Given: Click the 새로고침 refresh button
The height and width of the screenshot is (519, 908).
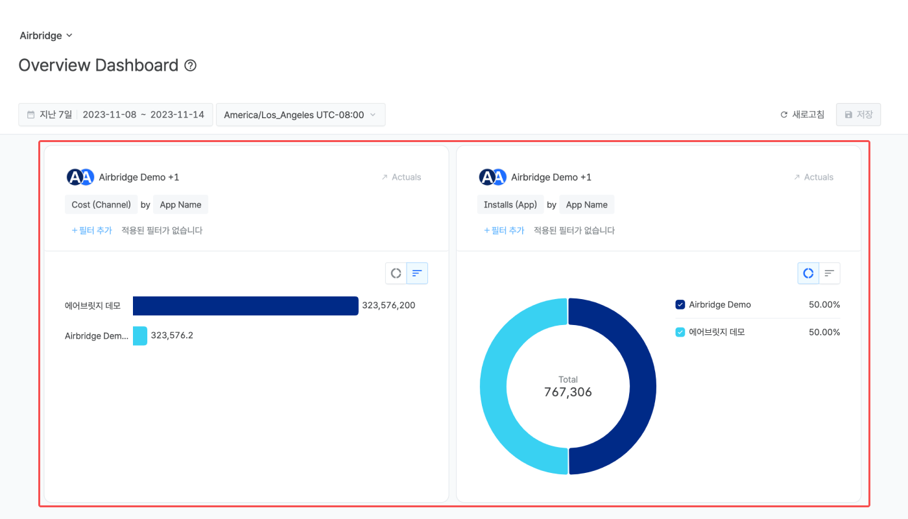Looking at the screenshot, I should click(x=802, y=115).
